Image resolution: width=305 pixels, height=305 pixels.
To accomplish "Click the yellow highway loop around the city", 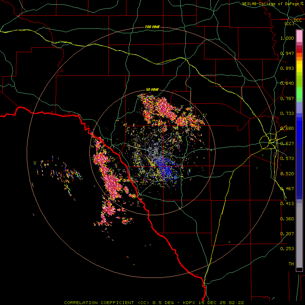I will [x=268, y=141].
